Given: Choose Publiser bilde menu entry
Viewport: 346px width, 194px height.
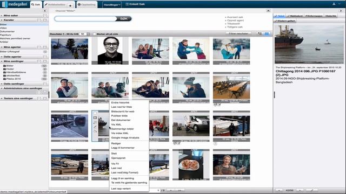Looking at the screenshot, I should tap(119, 116).
